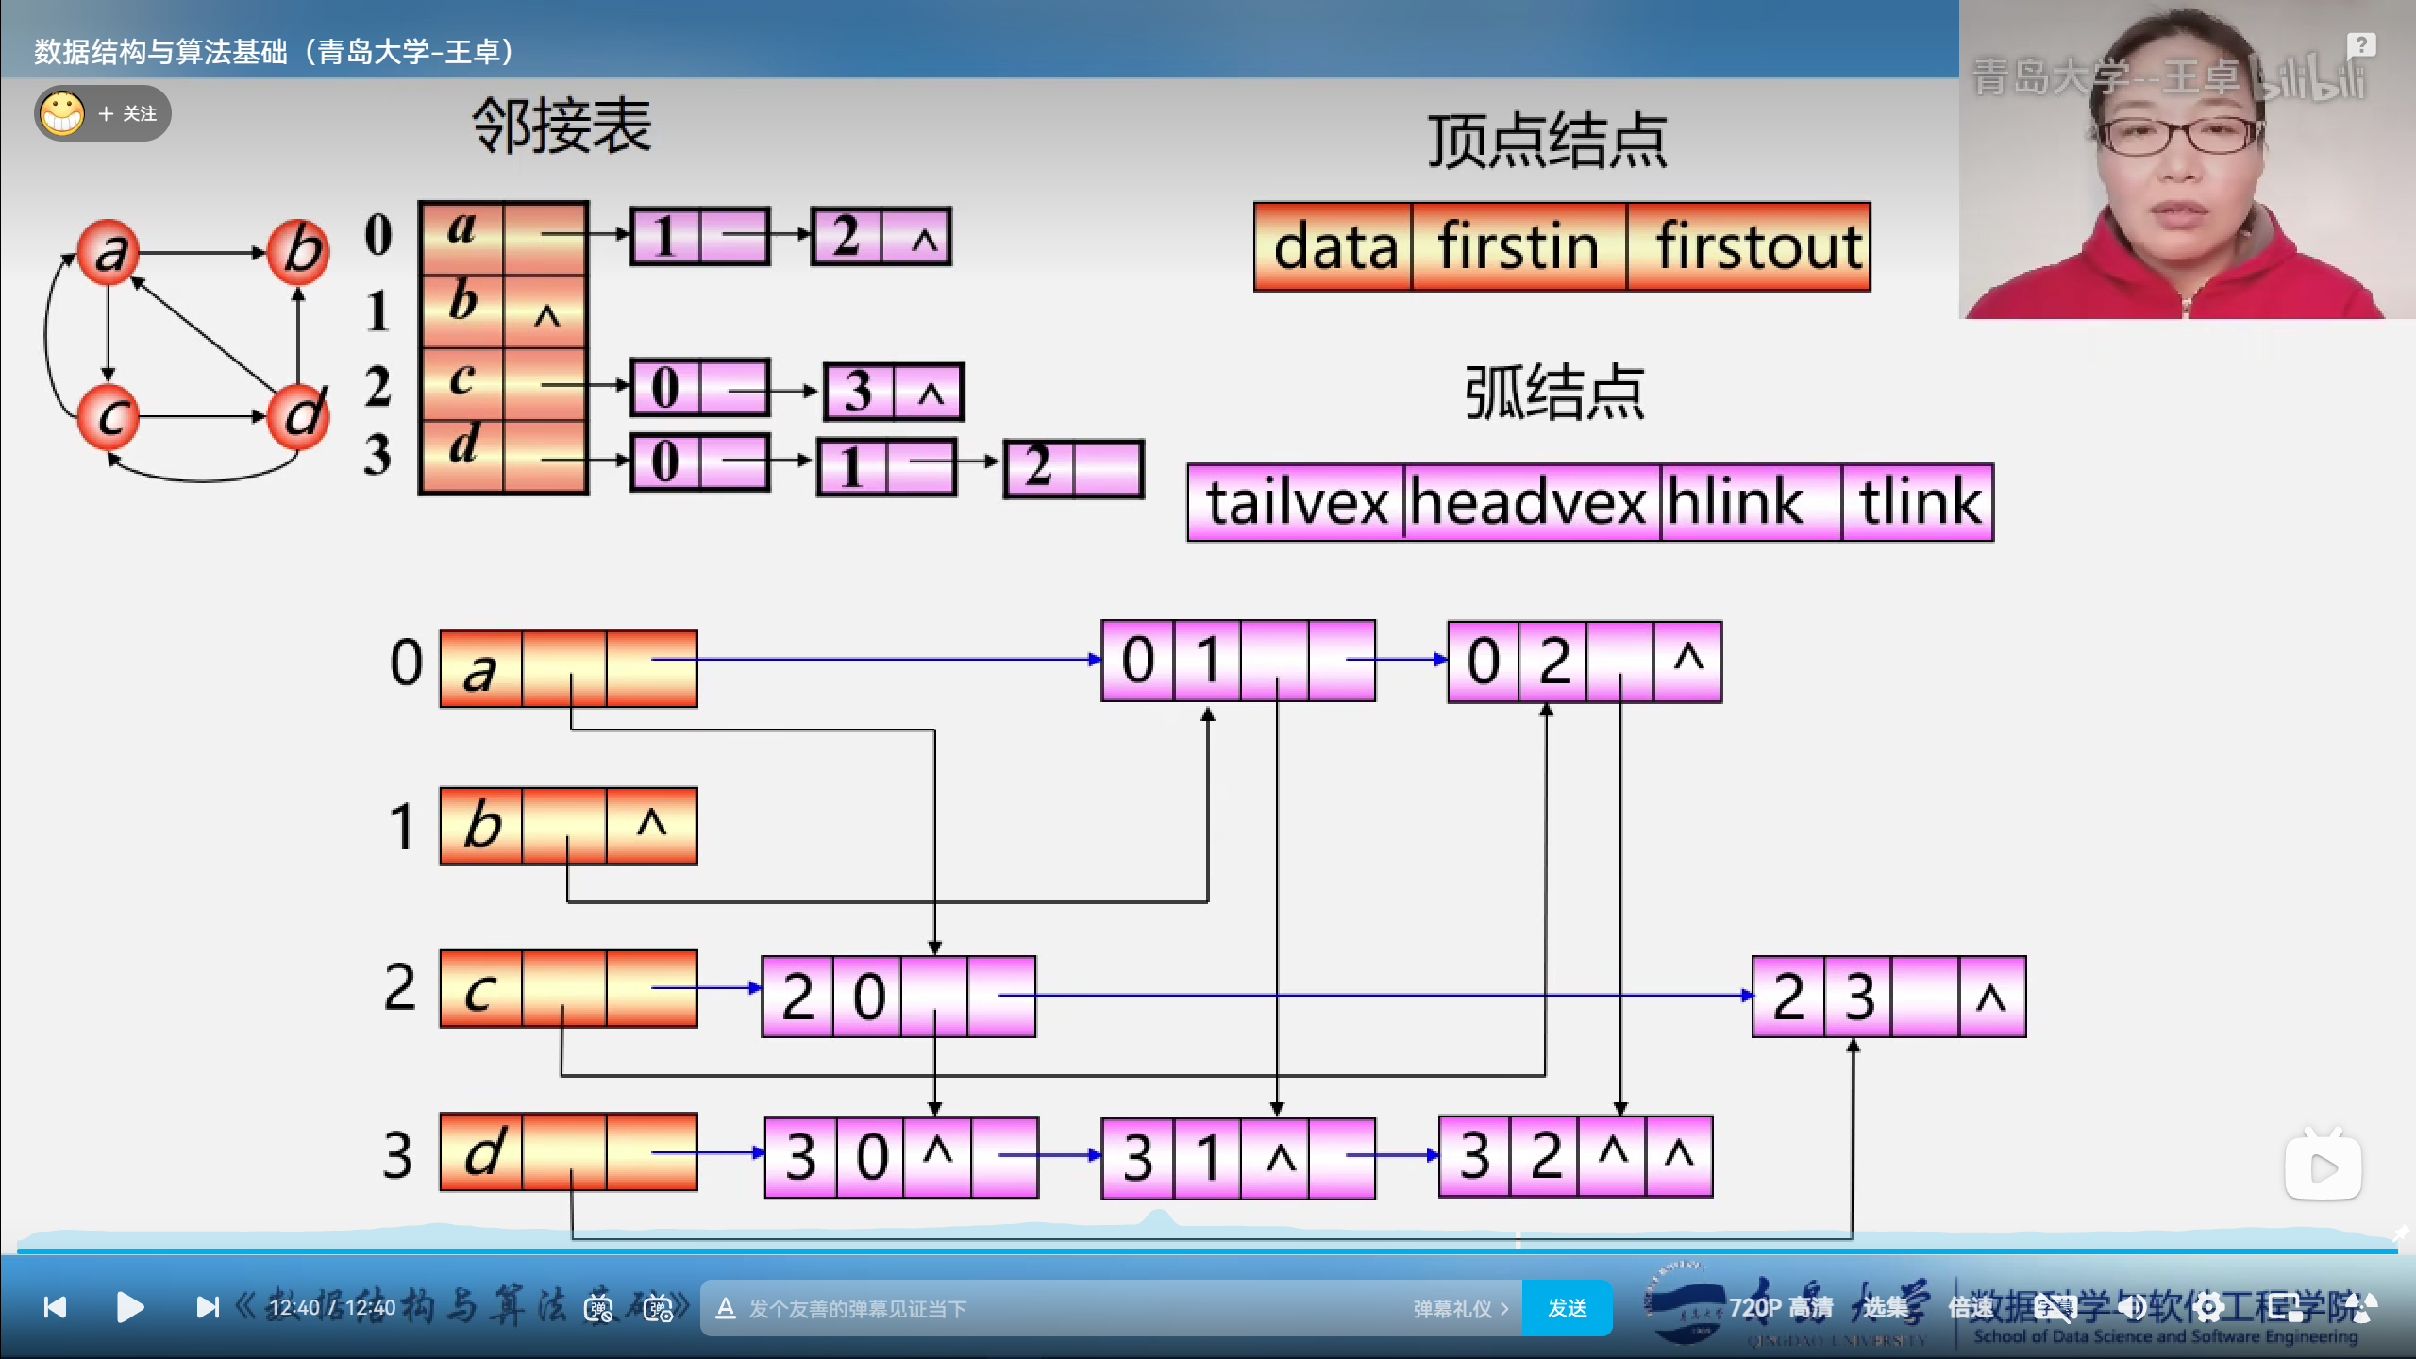Follow the uploader with 关注
Screen dimensions: 2416x1359
[x=128, y=113]
